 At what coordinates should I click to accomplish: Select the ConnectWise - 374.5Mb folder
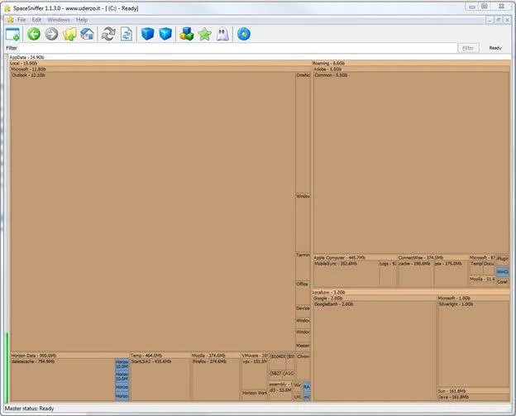click(432, 257)
